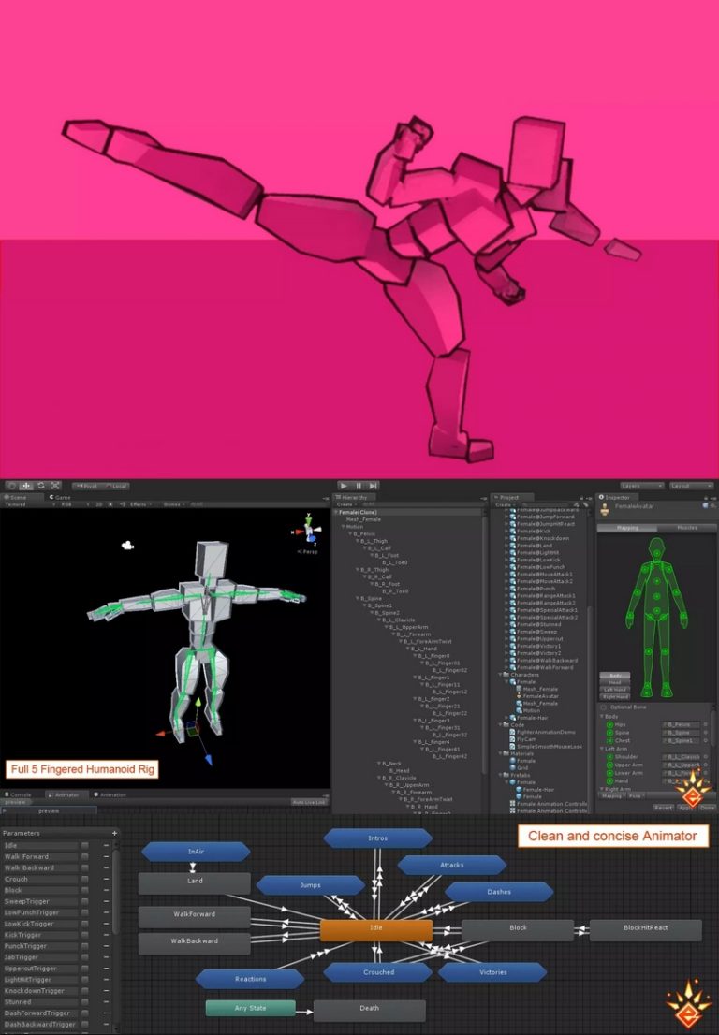Click the Done button

707,808
